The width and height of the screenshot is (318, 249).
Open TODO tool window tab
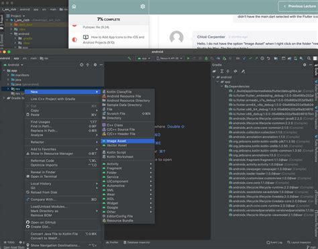pos(9,242)
